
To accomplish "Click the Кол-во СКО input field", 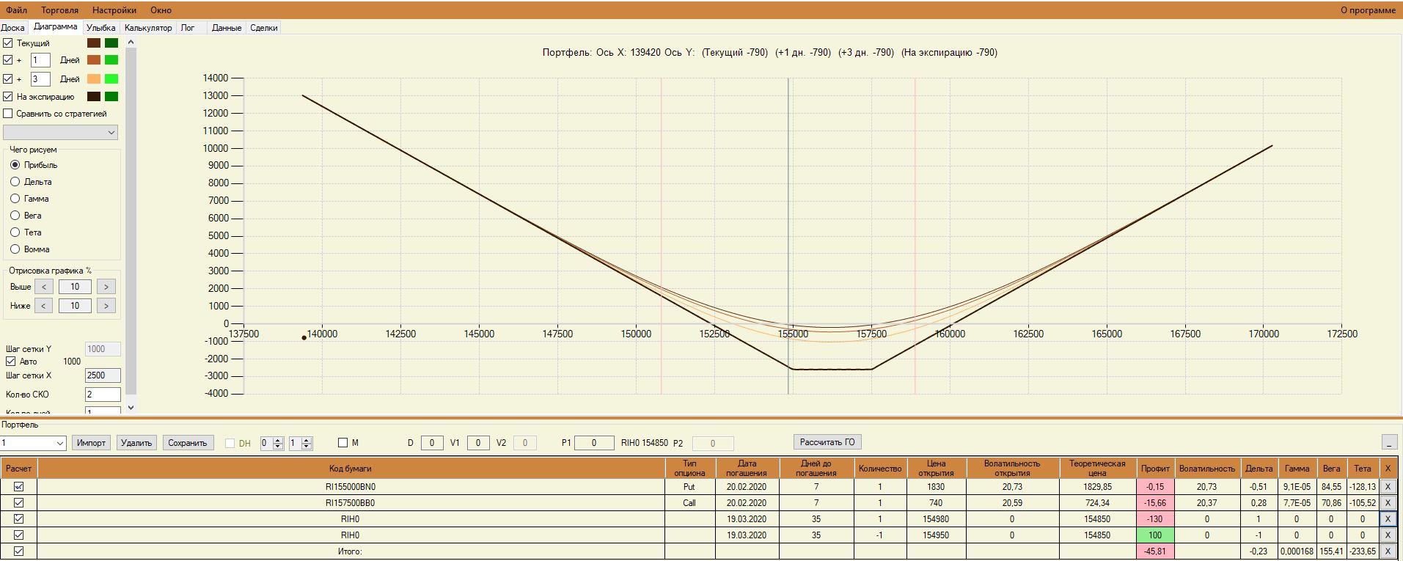I will (x=103, y=395).
